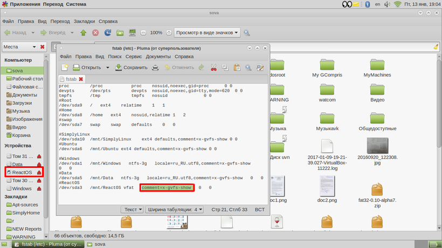Screen dimensions: 442x248
Task: Open the Apt-sources bookmark
Action: pyautogui.click(x=22, y=205)
